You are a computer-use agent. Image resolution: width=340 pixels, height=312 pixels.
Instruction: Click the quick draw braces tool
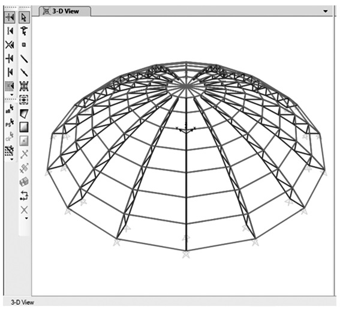[x=24, y=86]
